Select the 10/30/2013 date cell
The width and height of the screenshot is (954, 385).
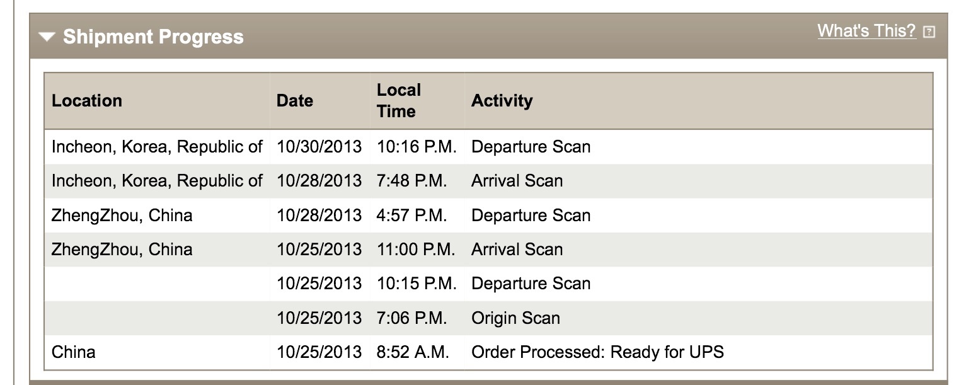pyautogui.click(x=319, y=147)
